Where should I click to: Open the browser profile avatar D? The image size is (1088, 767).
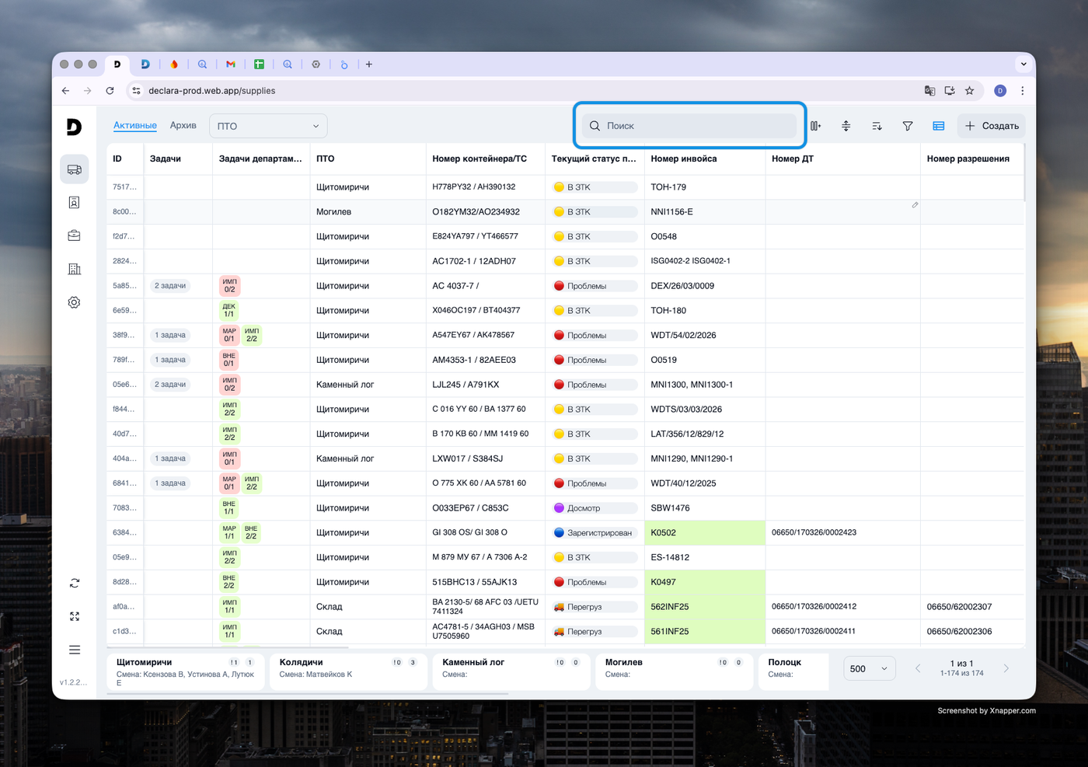point(1000,91)
